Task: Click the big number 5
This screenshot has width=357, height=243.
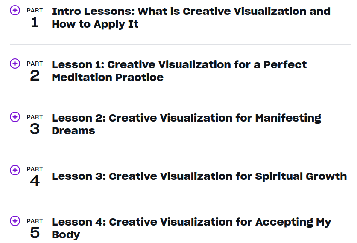Action: pyautogui.click(x=35, y=233)
